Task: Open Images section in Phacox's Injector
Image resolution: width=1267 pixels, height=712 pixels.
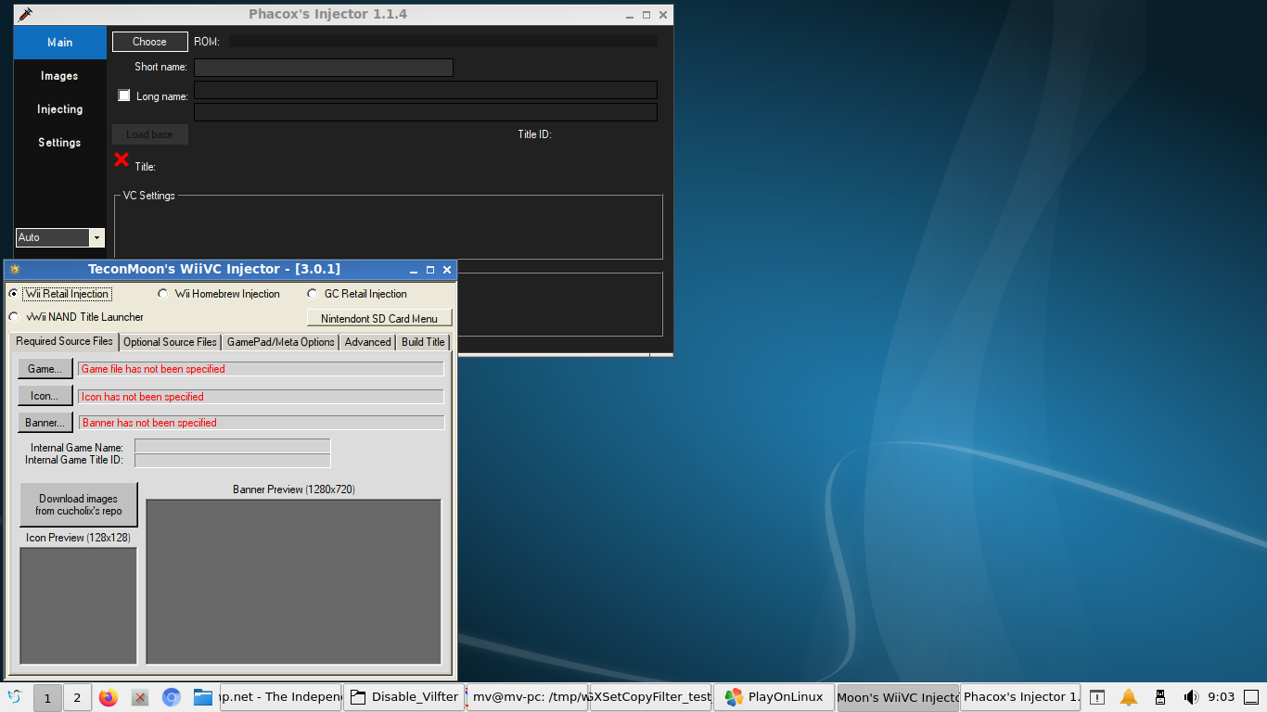Action: [x=59, y=76]
